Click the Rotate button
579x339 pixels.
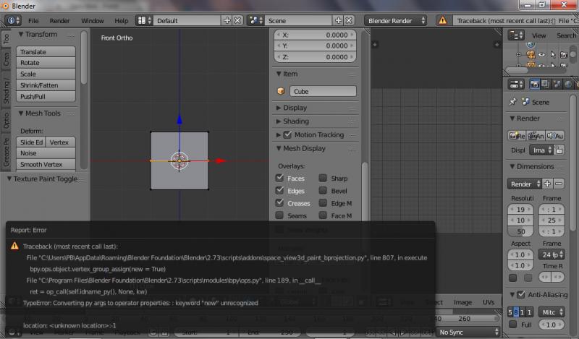(46, 63)
